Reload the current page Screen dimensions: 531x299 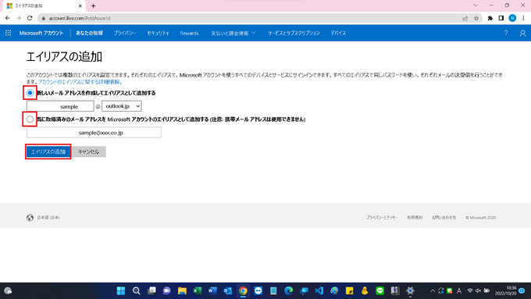click(x=30, y=18)
